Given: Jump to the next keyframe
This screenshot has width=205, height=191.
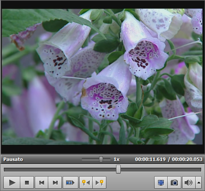Looking at the screenshot, I should (100, 183).
